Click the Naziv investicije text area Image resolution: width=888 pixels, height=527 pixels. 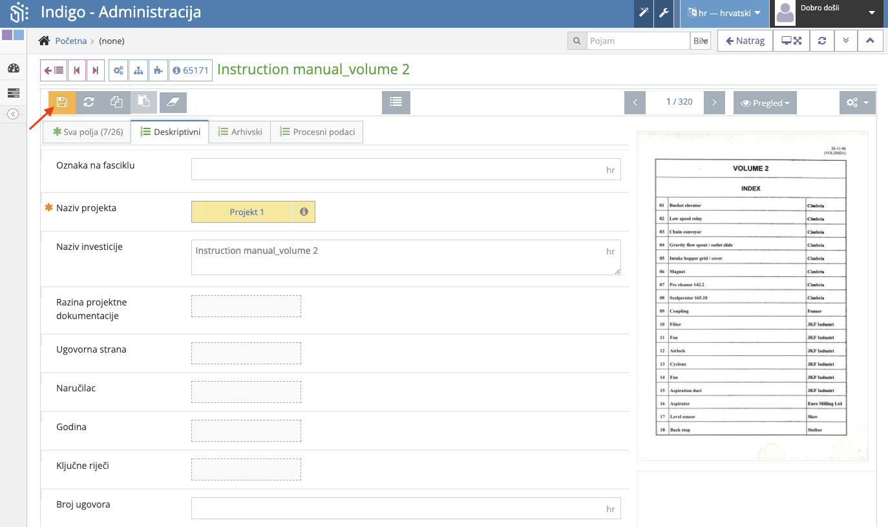(x=406, y=258)
